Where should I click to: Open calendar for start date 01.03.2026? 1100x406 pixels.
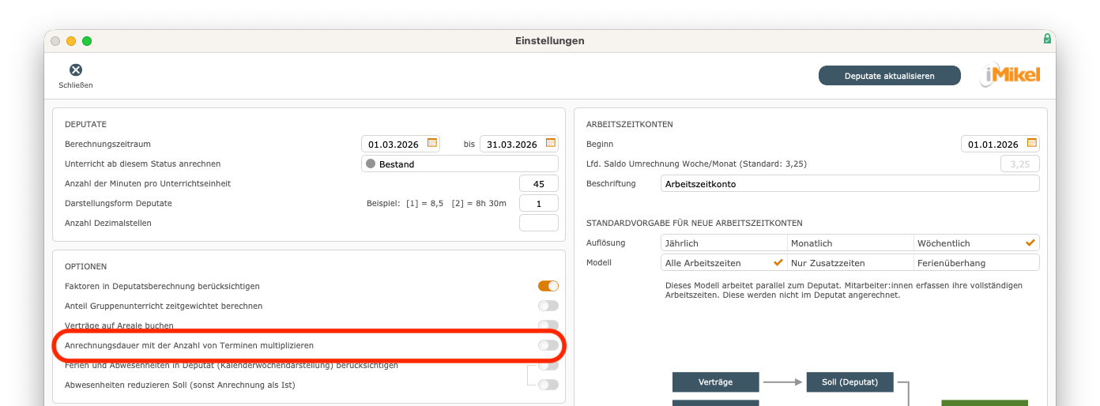tap(432, 143)
